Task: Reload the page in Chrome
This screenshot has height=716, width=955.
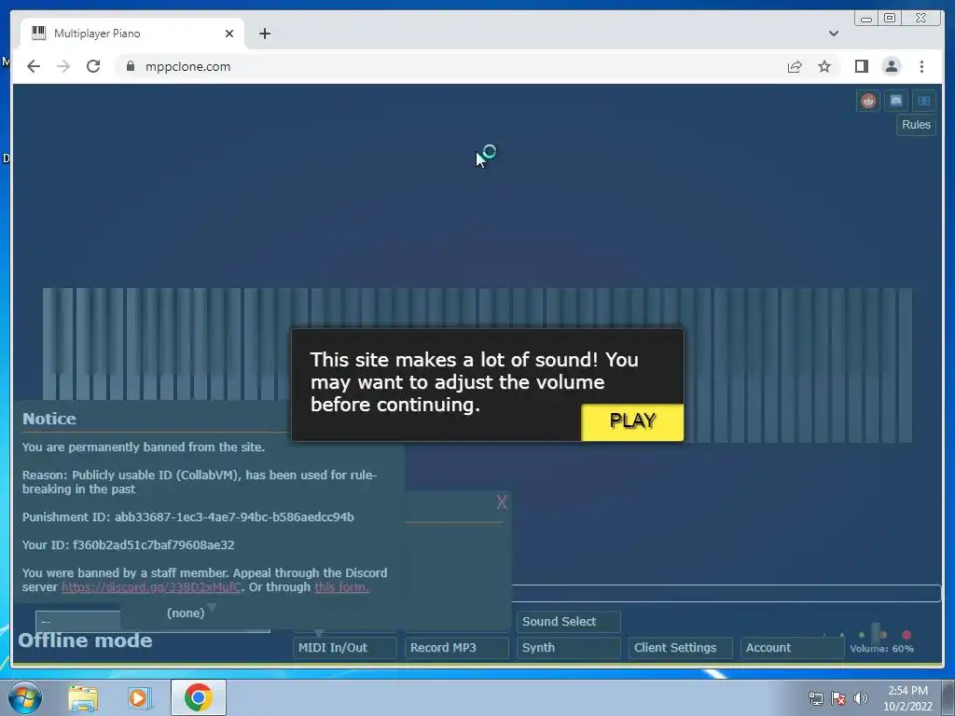Action: click(x=93, y=66)
